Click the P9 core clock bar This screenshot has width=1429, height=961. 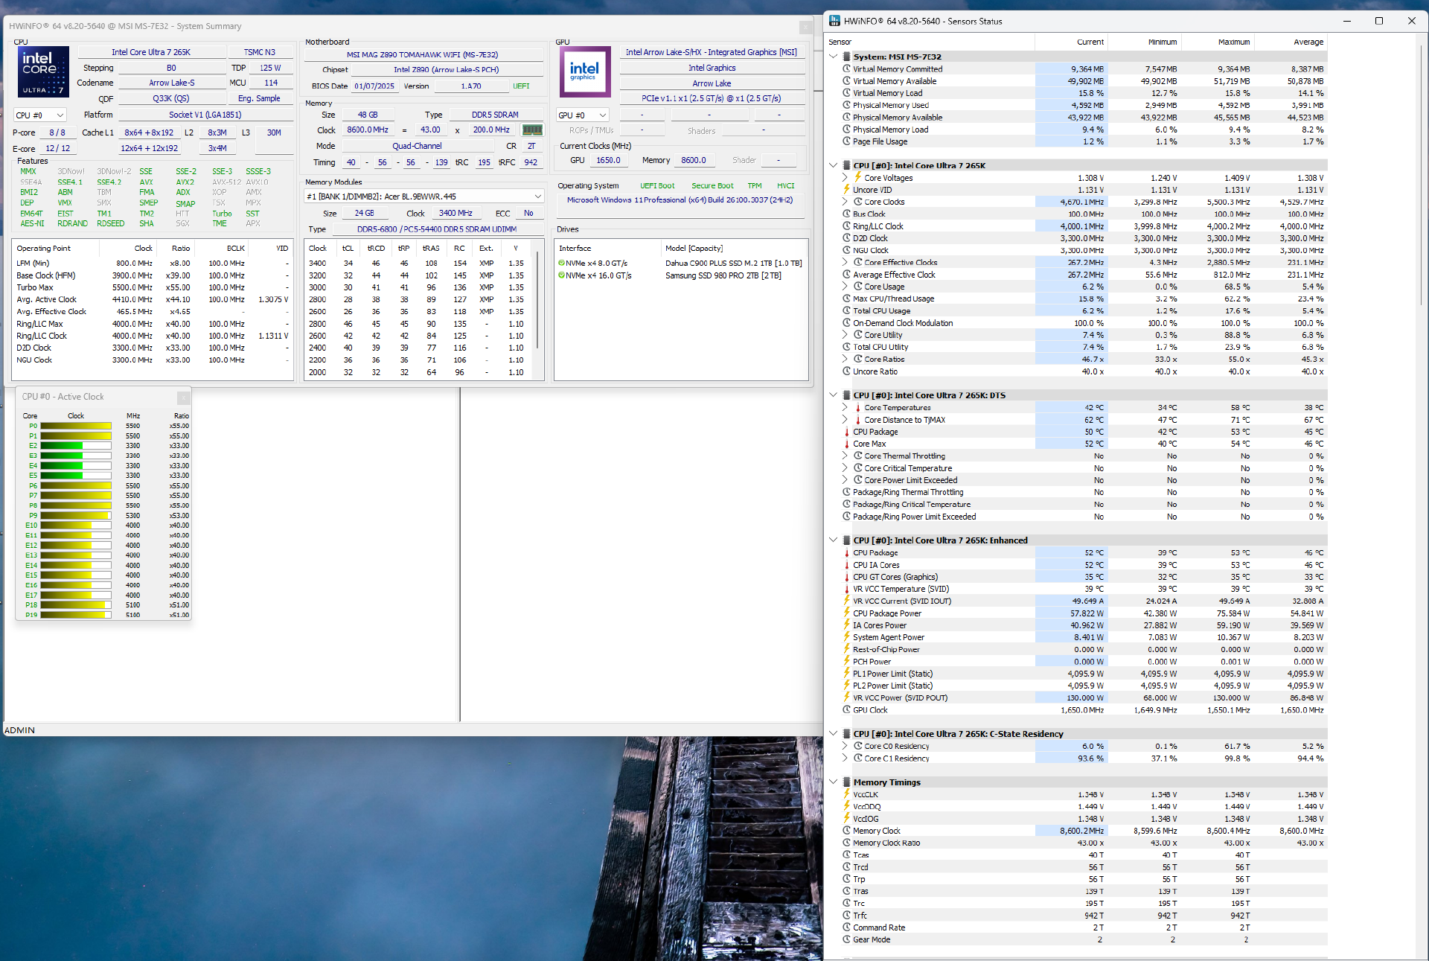tap(76, 515)
